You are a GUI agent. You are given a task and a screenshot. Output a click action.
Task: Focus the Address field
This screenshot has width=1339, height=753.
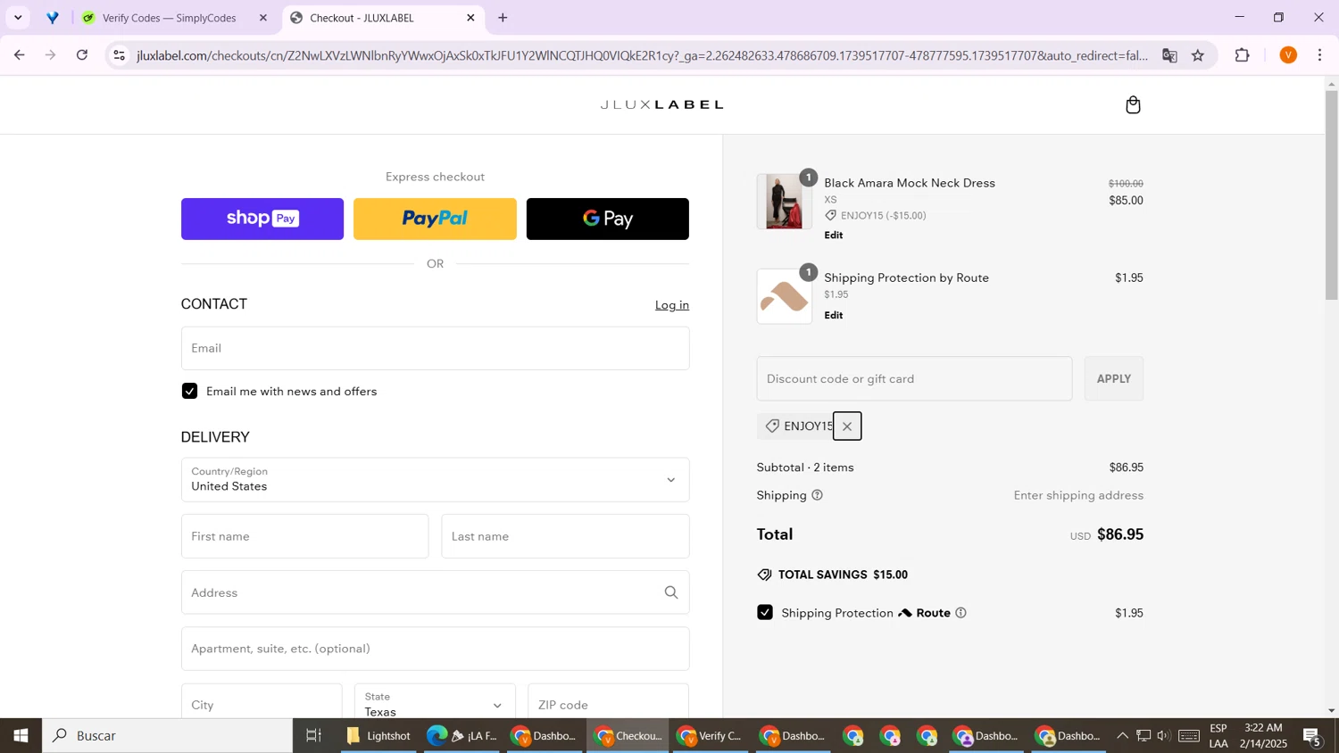[x=435, y=592]
